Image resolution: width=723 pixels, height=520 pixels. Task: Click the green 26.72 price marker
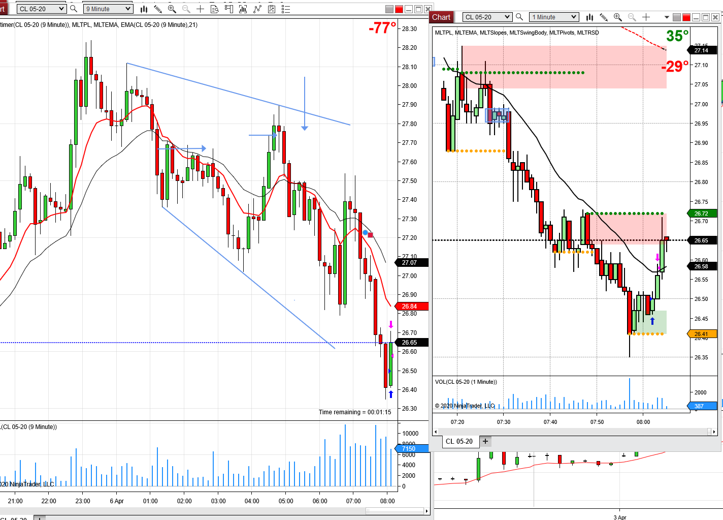[x=702, y=213]
